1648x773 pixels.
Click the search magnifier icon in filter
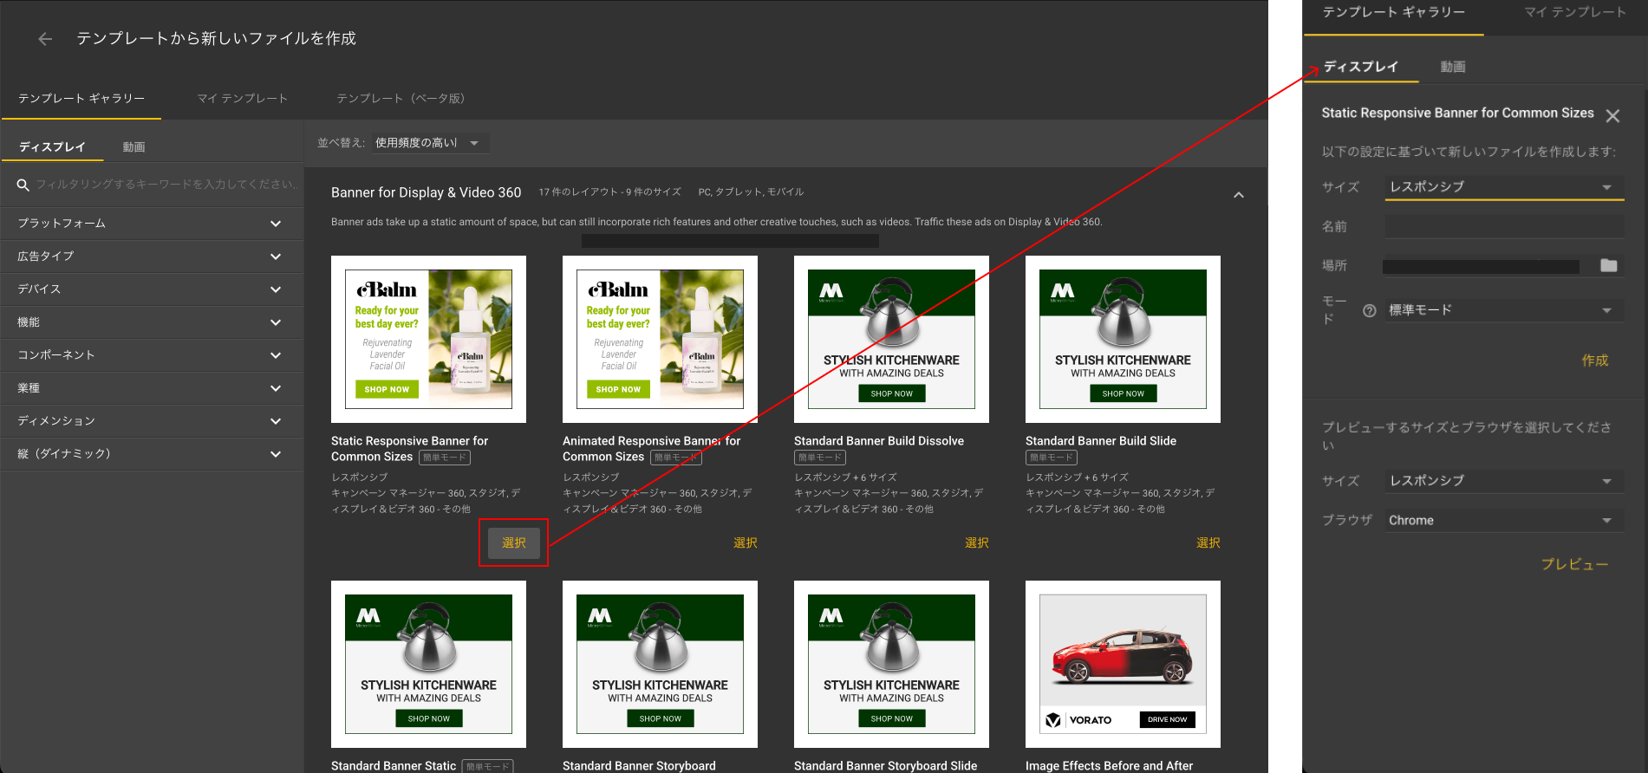(23, 185)
